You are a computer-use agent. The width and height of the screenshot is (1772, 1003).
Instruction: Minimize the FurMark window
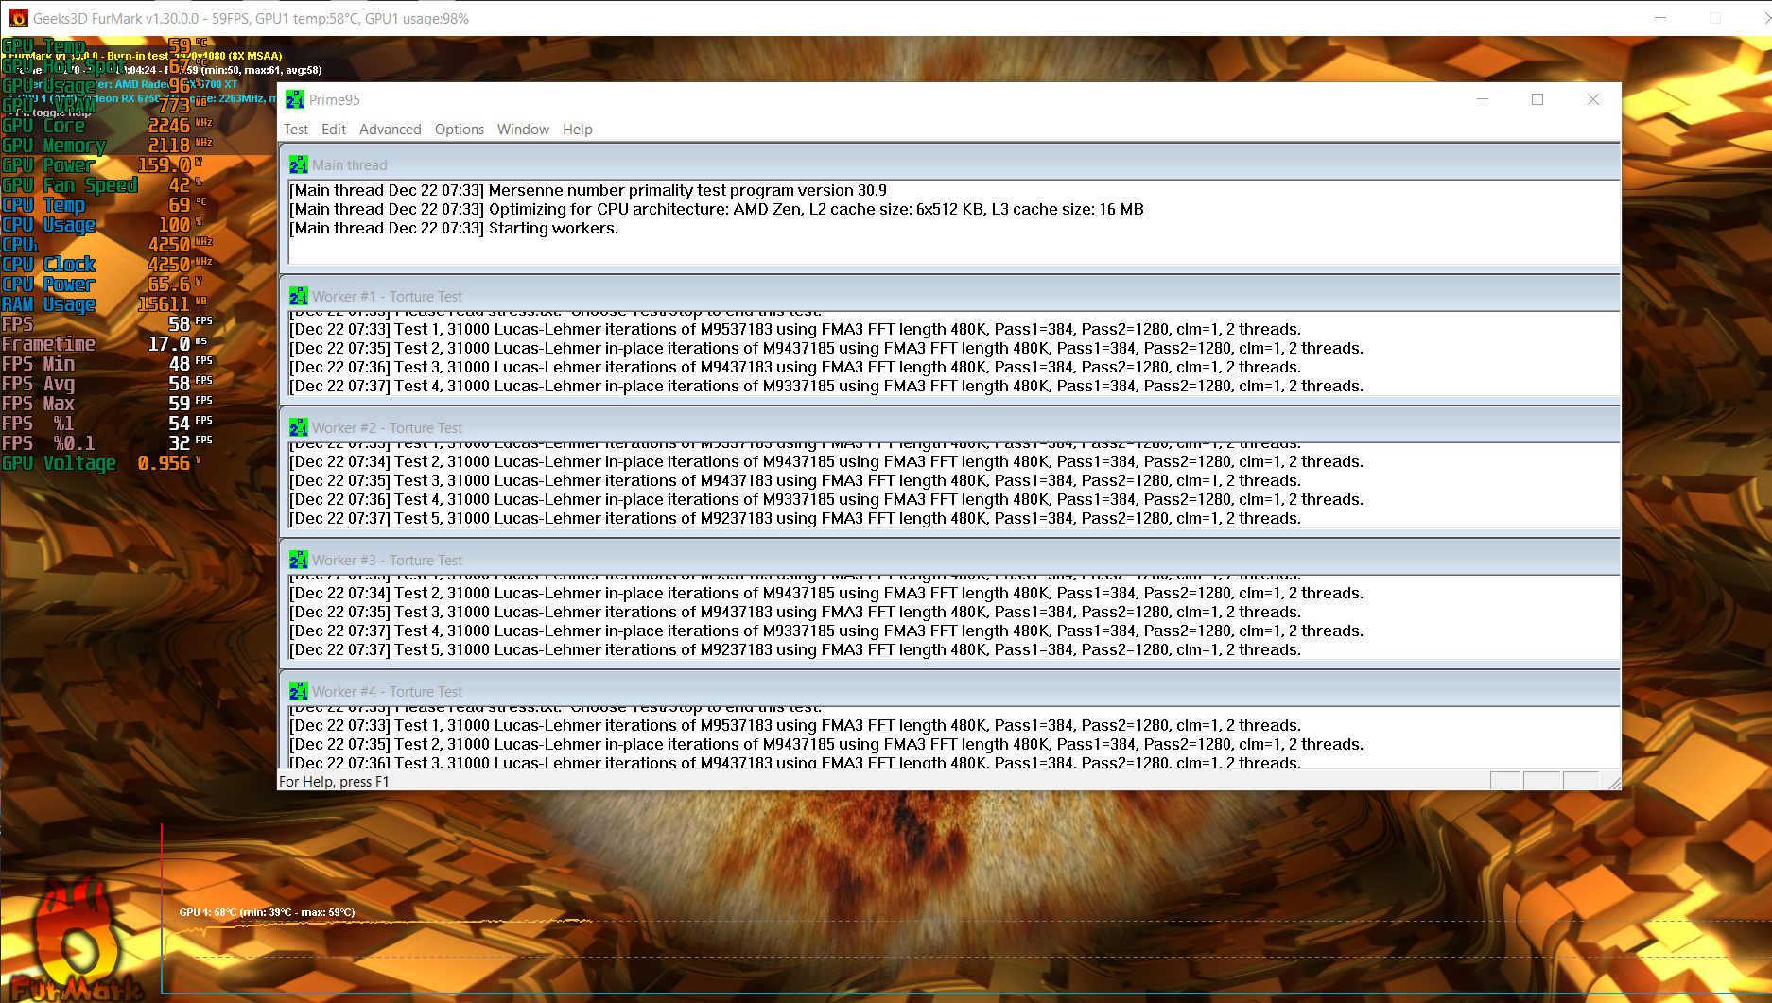click(x=1661, y=18)
